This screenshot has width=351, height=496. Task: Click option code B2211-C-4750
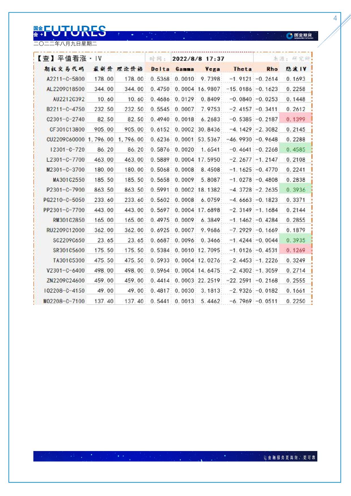pos(66,109)
